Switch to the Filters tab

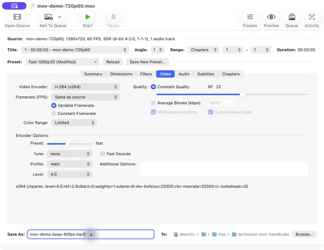(x=146, y=74)
